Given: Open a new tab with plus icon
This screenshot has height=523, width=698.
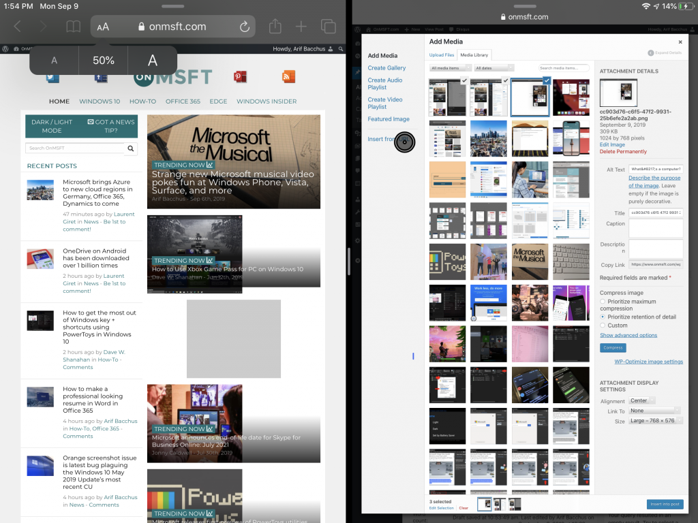Looking at the screenshot, I should click(x=301, y=27).
